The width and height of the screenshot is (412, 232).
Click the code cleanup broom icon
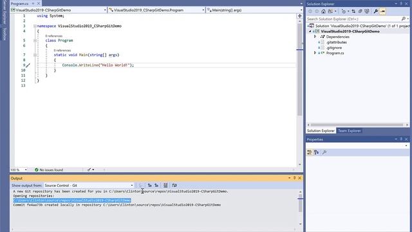click(x=89, y=169)
